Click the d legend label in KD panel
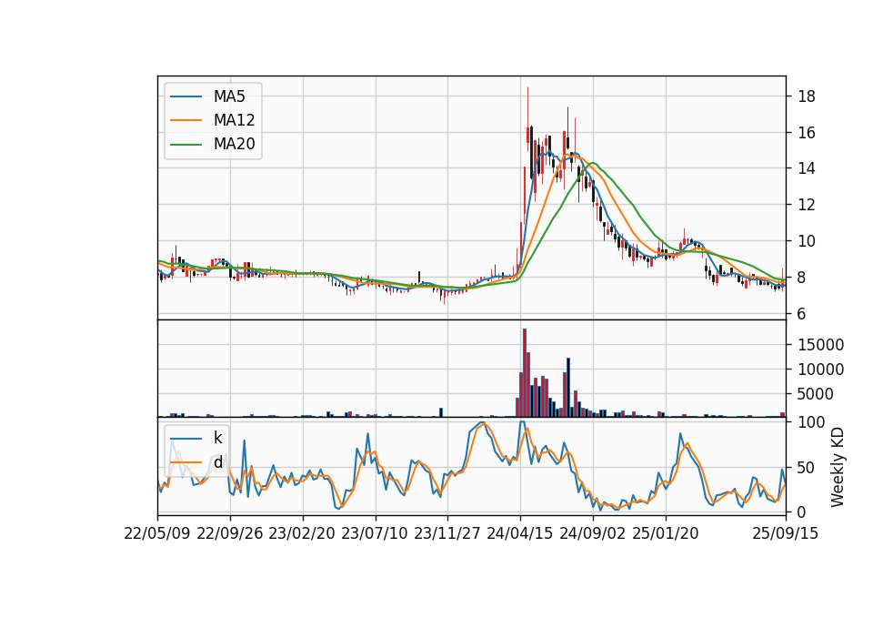Screen dimensions: 873x628 [218, 462]
